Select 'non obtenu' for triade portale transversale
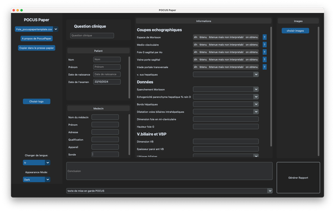This screenshot has width=335, height=212. [x=251, y=67]
